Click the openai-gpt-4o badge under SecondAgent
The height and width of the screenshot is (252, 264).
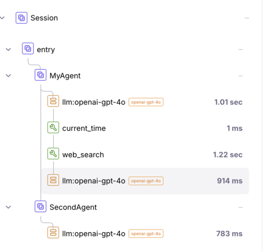point(146,234)
